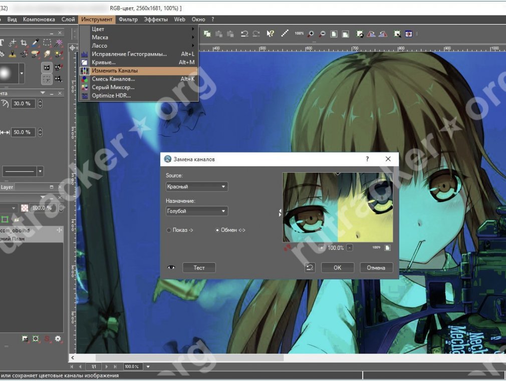The width and height of the screenshot is (506, 381).
Task: Choose Серый Миксер... menu entry
Action: pos(138,87)
